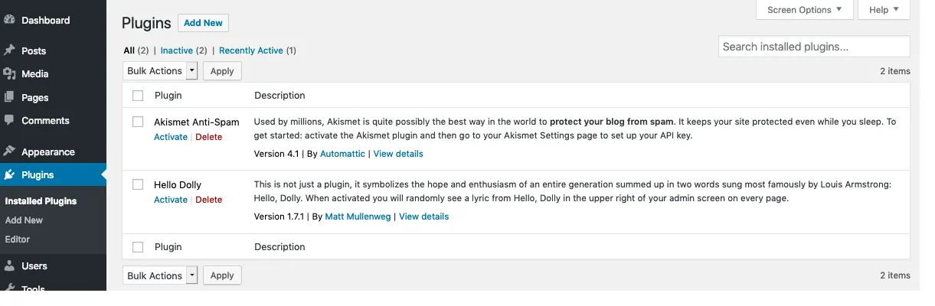This screenshot has width=935, height=306.
Task: Click the bottom '2 items' count
Action: point(894,275)
